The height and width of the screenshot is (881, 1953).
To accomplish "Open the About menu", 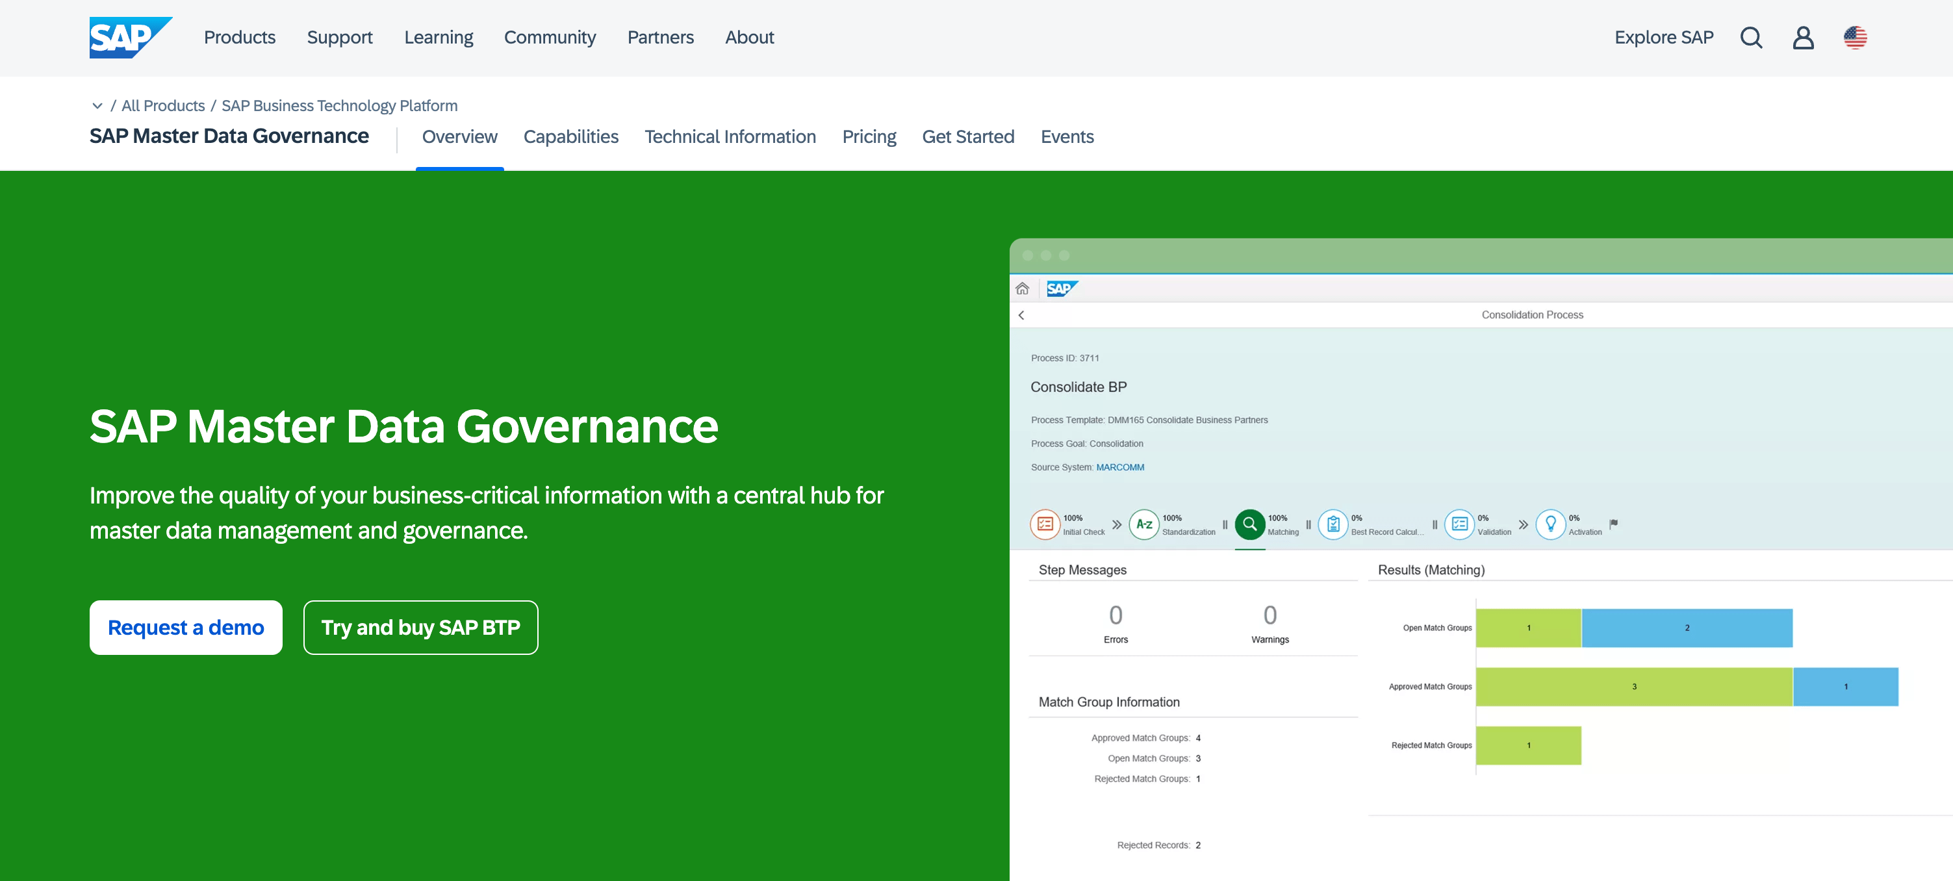I will click(x=749, y=37).
